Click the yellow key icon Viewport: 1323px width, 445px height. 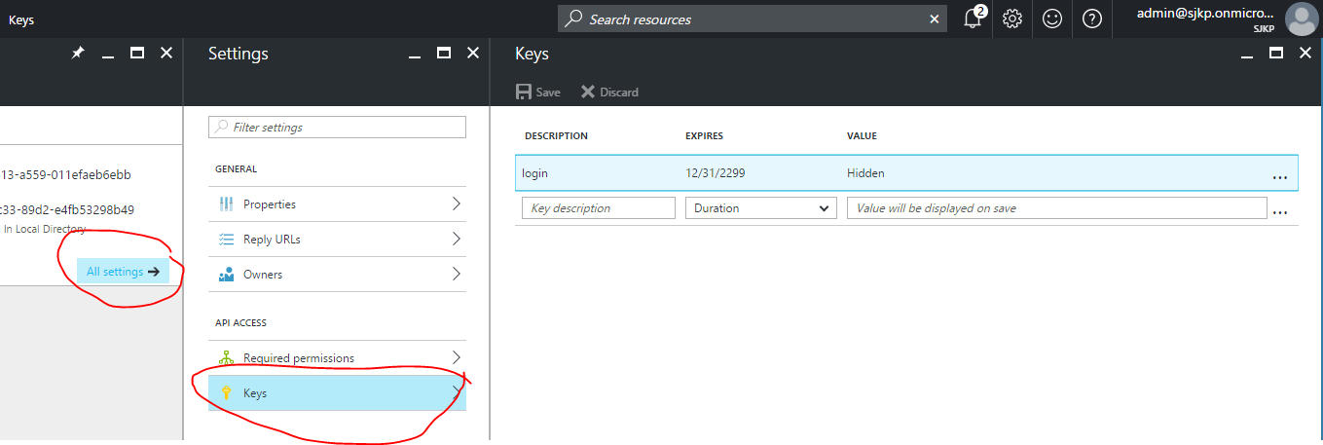click(226, 393)
